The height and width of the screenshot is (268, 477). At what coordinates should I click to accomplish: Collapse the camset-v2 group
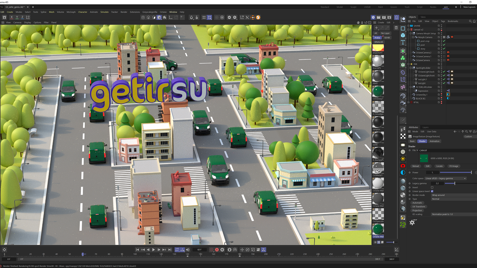click(x=408, y=30)
